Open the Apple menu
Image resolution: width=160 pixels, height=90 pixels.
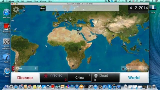3,1
